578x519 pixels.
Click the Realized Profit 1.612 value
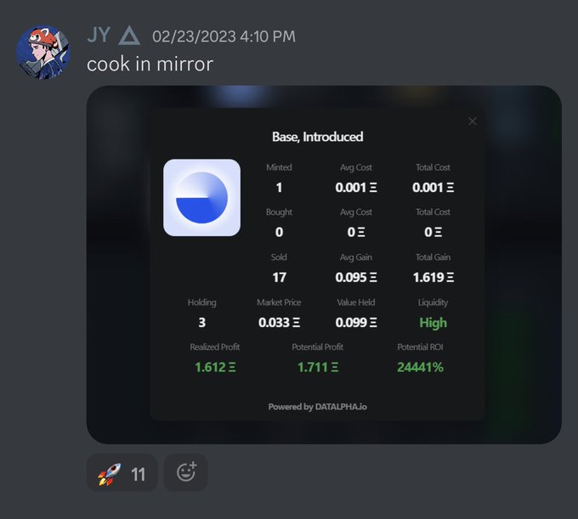tap(215, 367)
